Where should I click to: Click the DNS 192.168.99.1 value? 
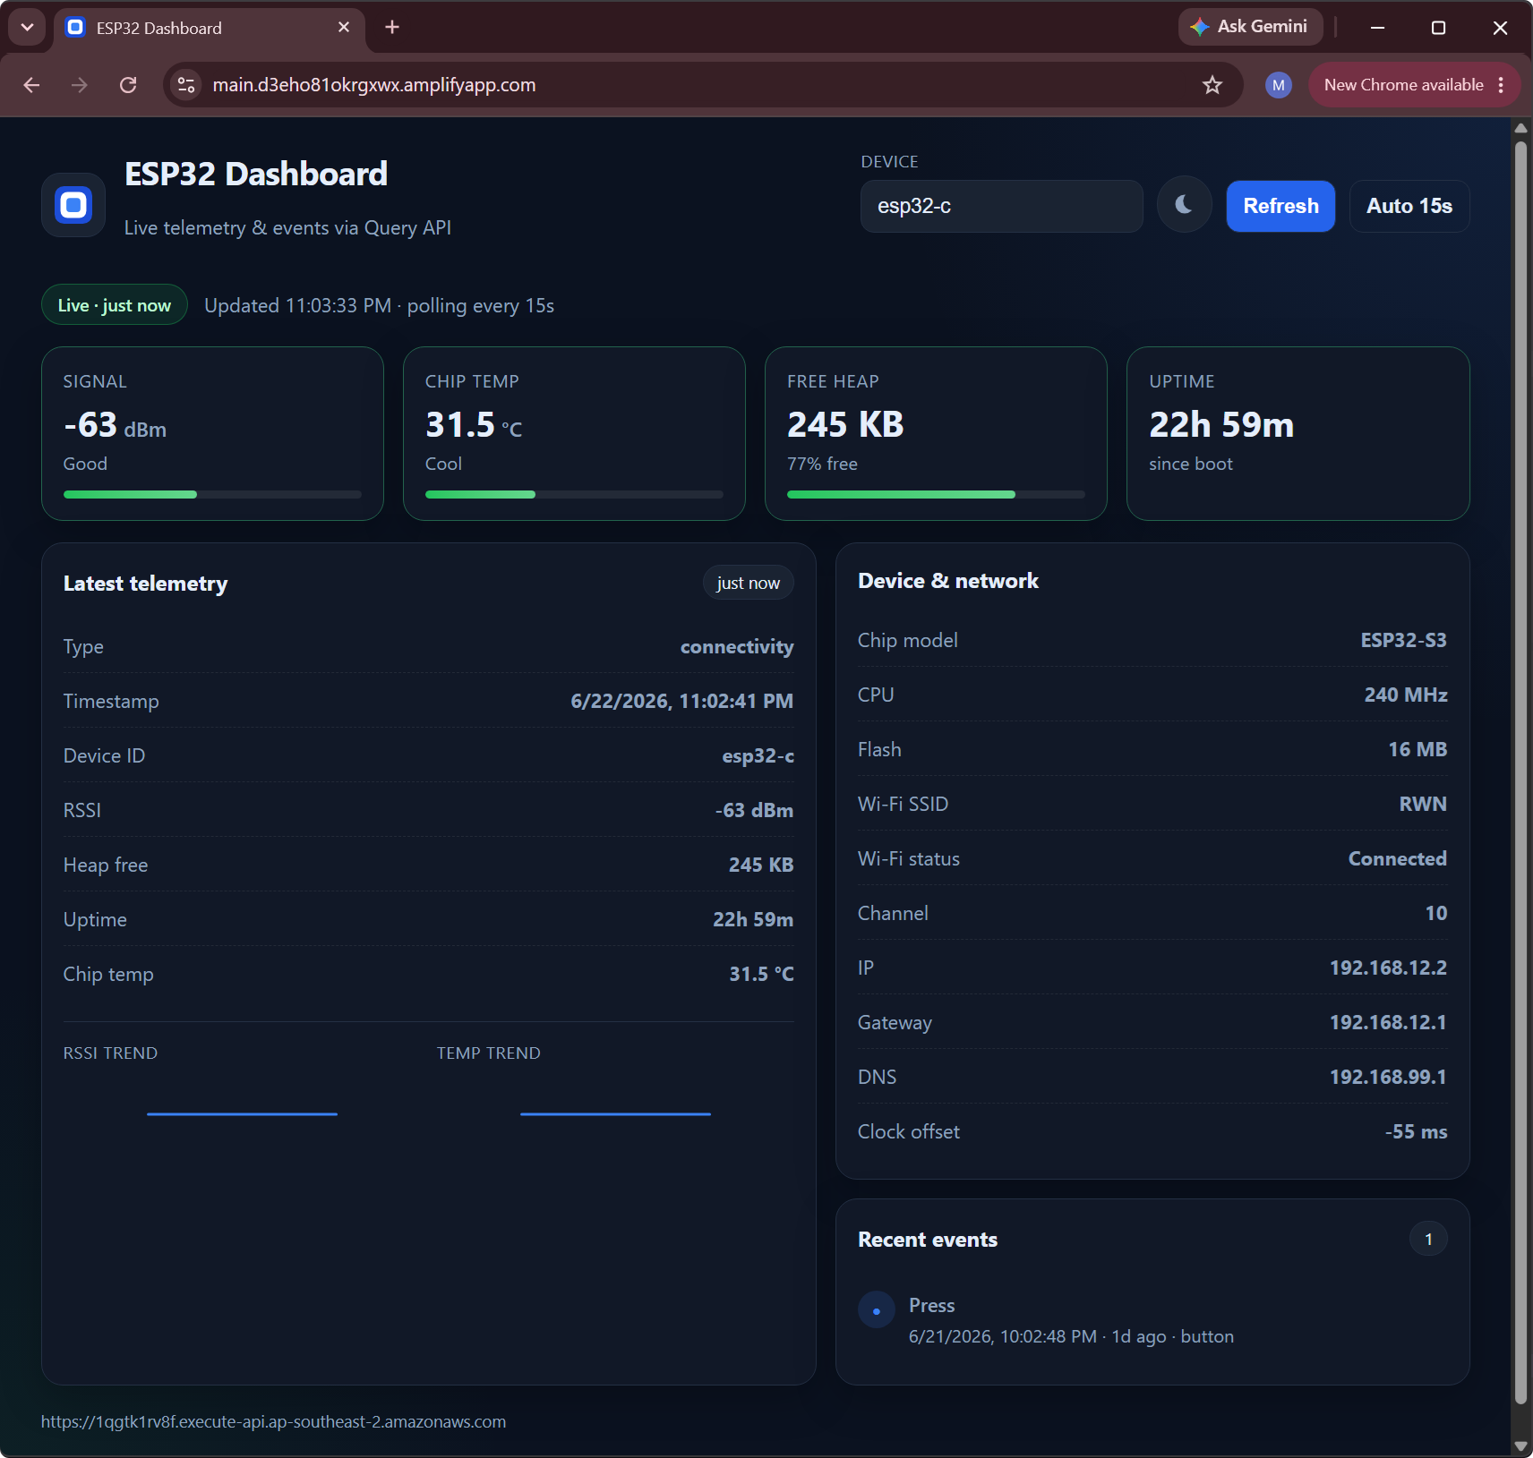(1388, 1078)
